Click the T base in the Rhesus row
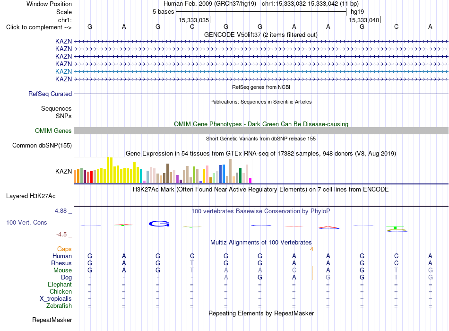The width and height of the screenshot is (449, 331). coord(192,263)
